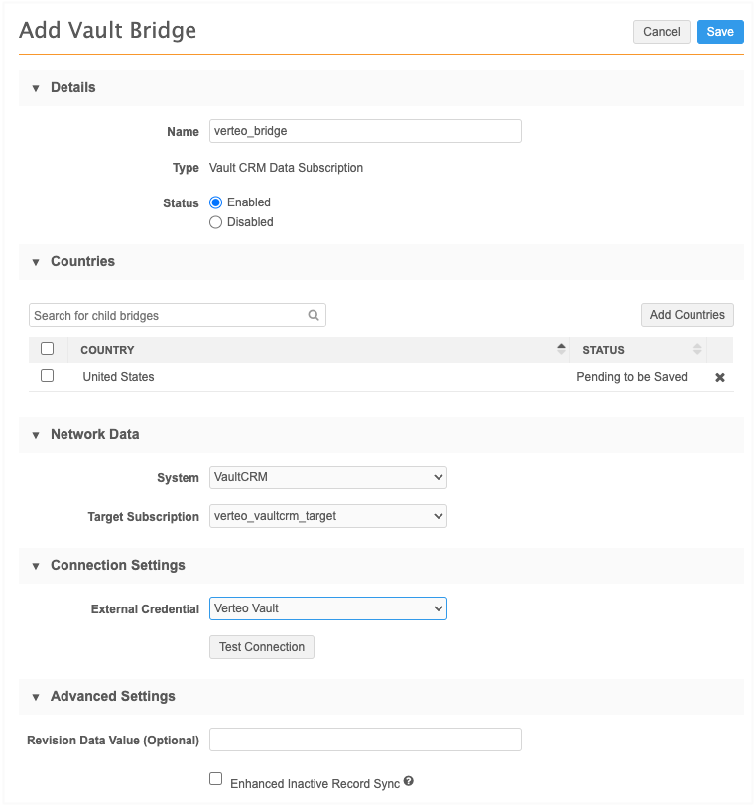Sort by the Status column arrows

coord(697,349)
